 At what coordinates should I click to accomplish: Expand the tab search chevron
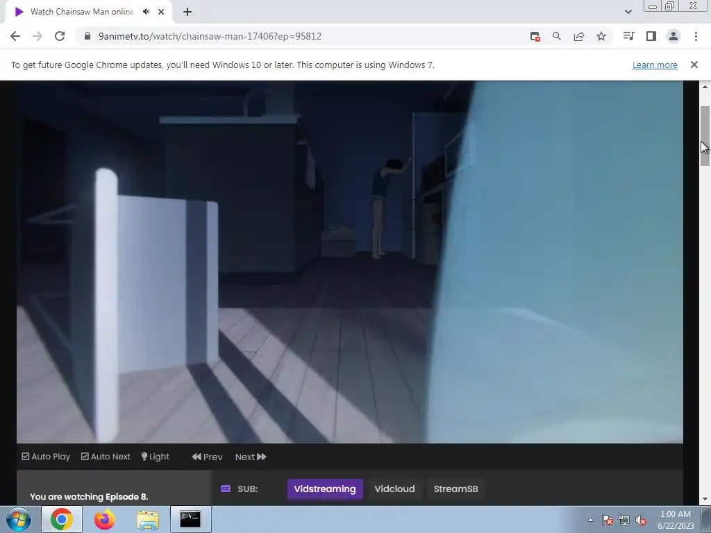point(628,12)
